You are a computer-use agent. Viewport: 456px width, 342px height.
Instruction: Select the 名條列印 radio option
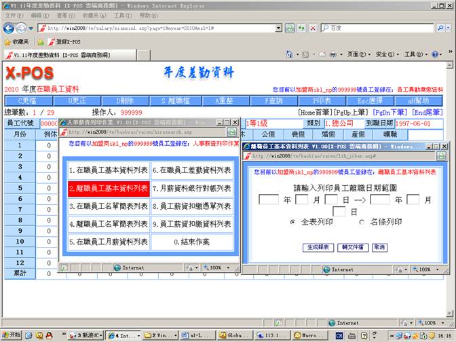(x=360, y=222)
